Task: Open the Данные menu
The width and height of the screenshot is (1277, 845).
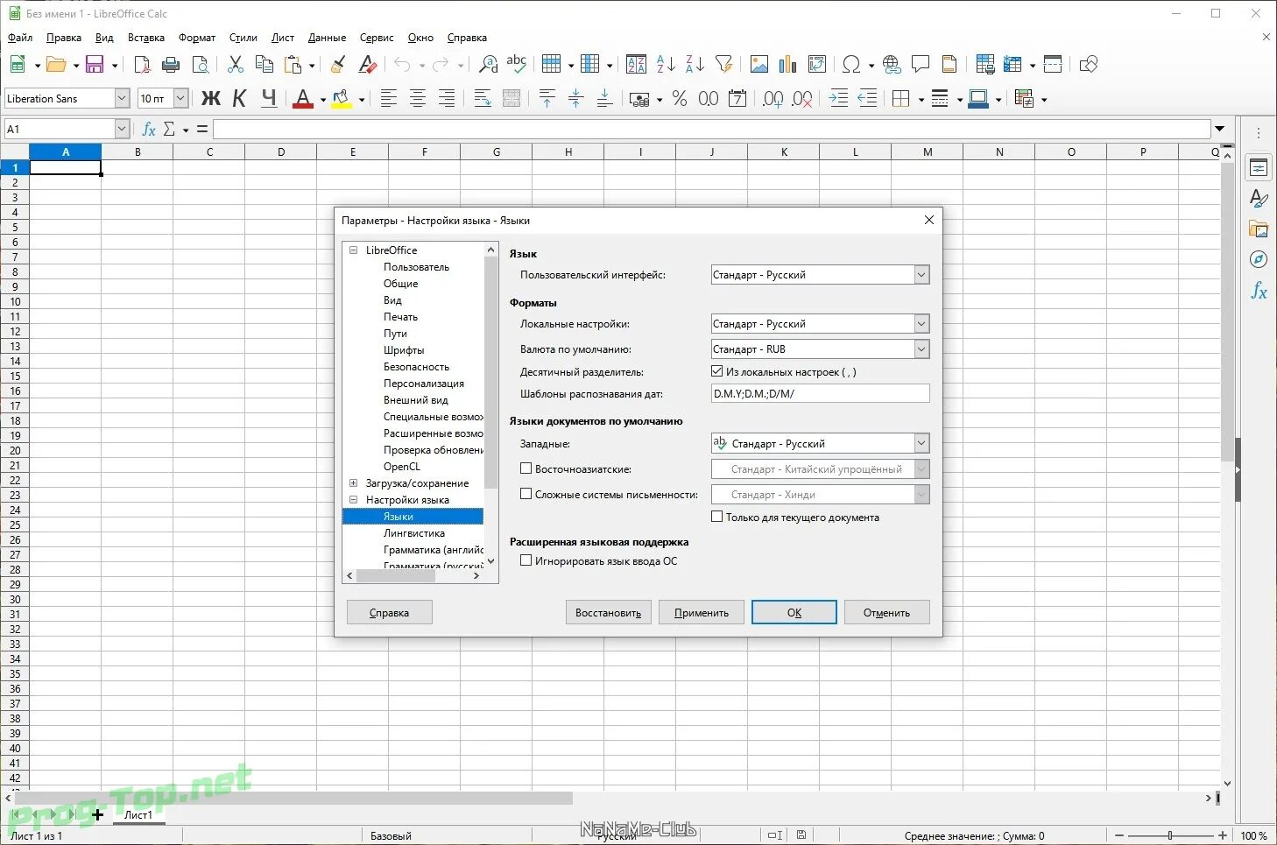Action: point(327,38)
